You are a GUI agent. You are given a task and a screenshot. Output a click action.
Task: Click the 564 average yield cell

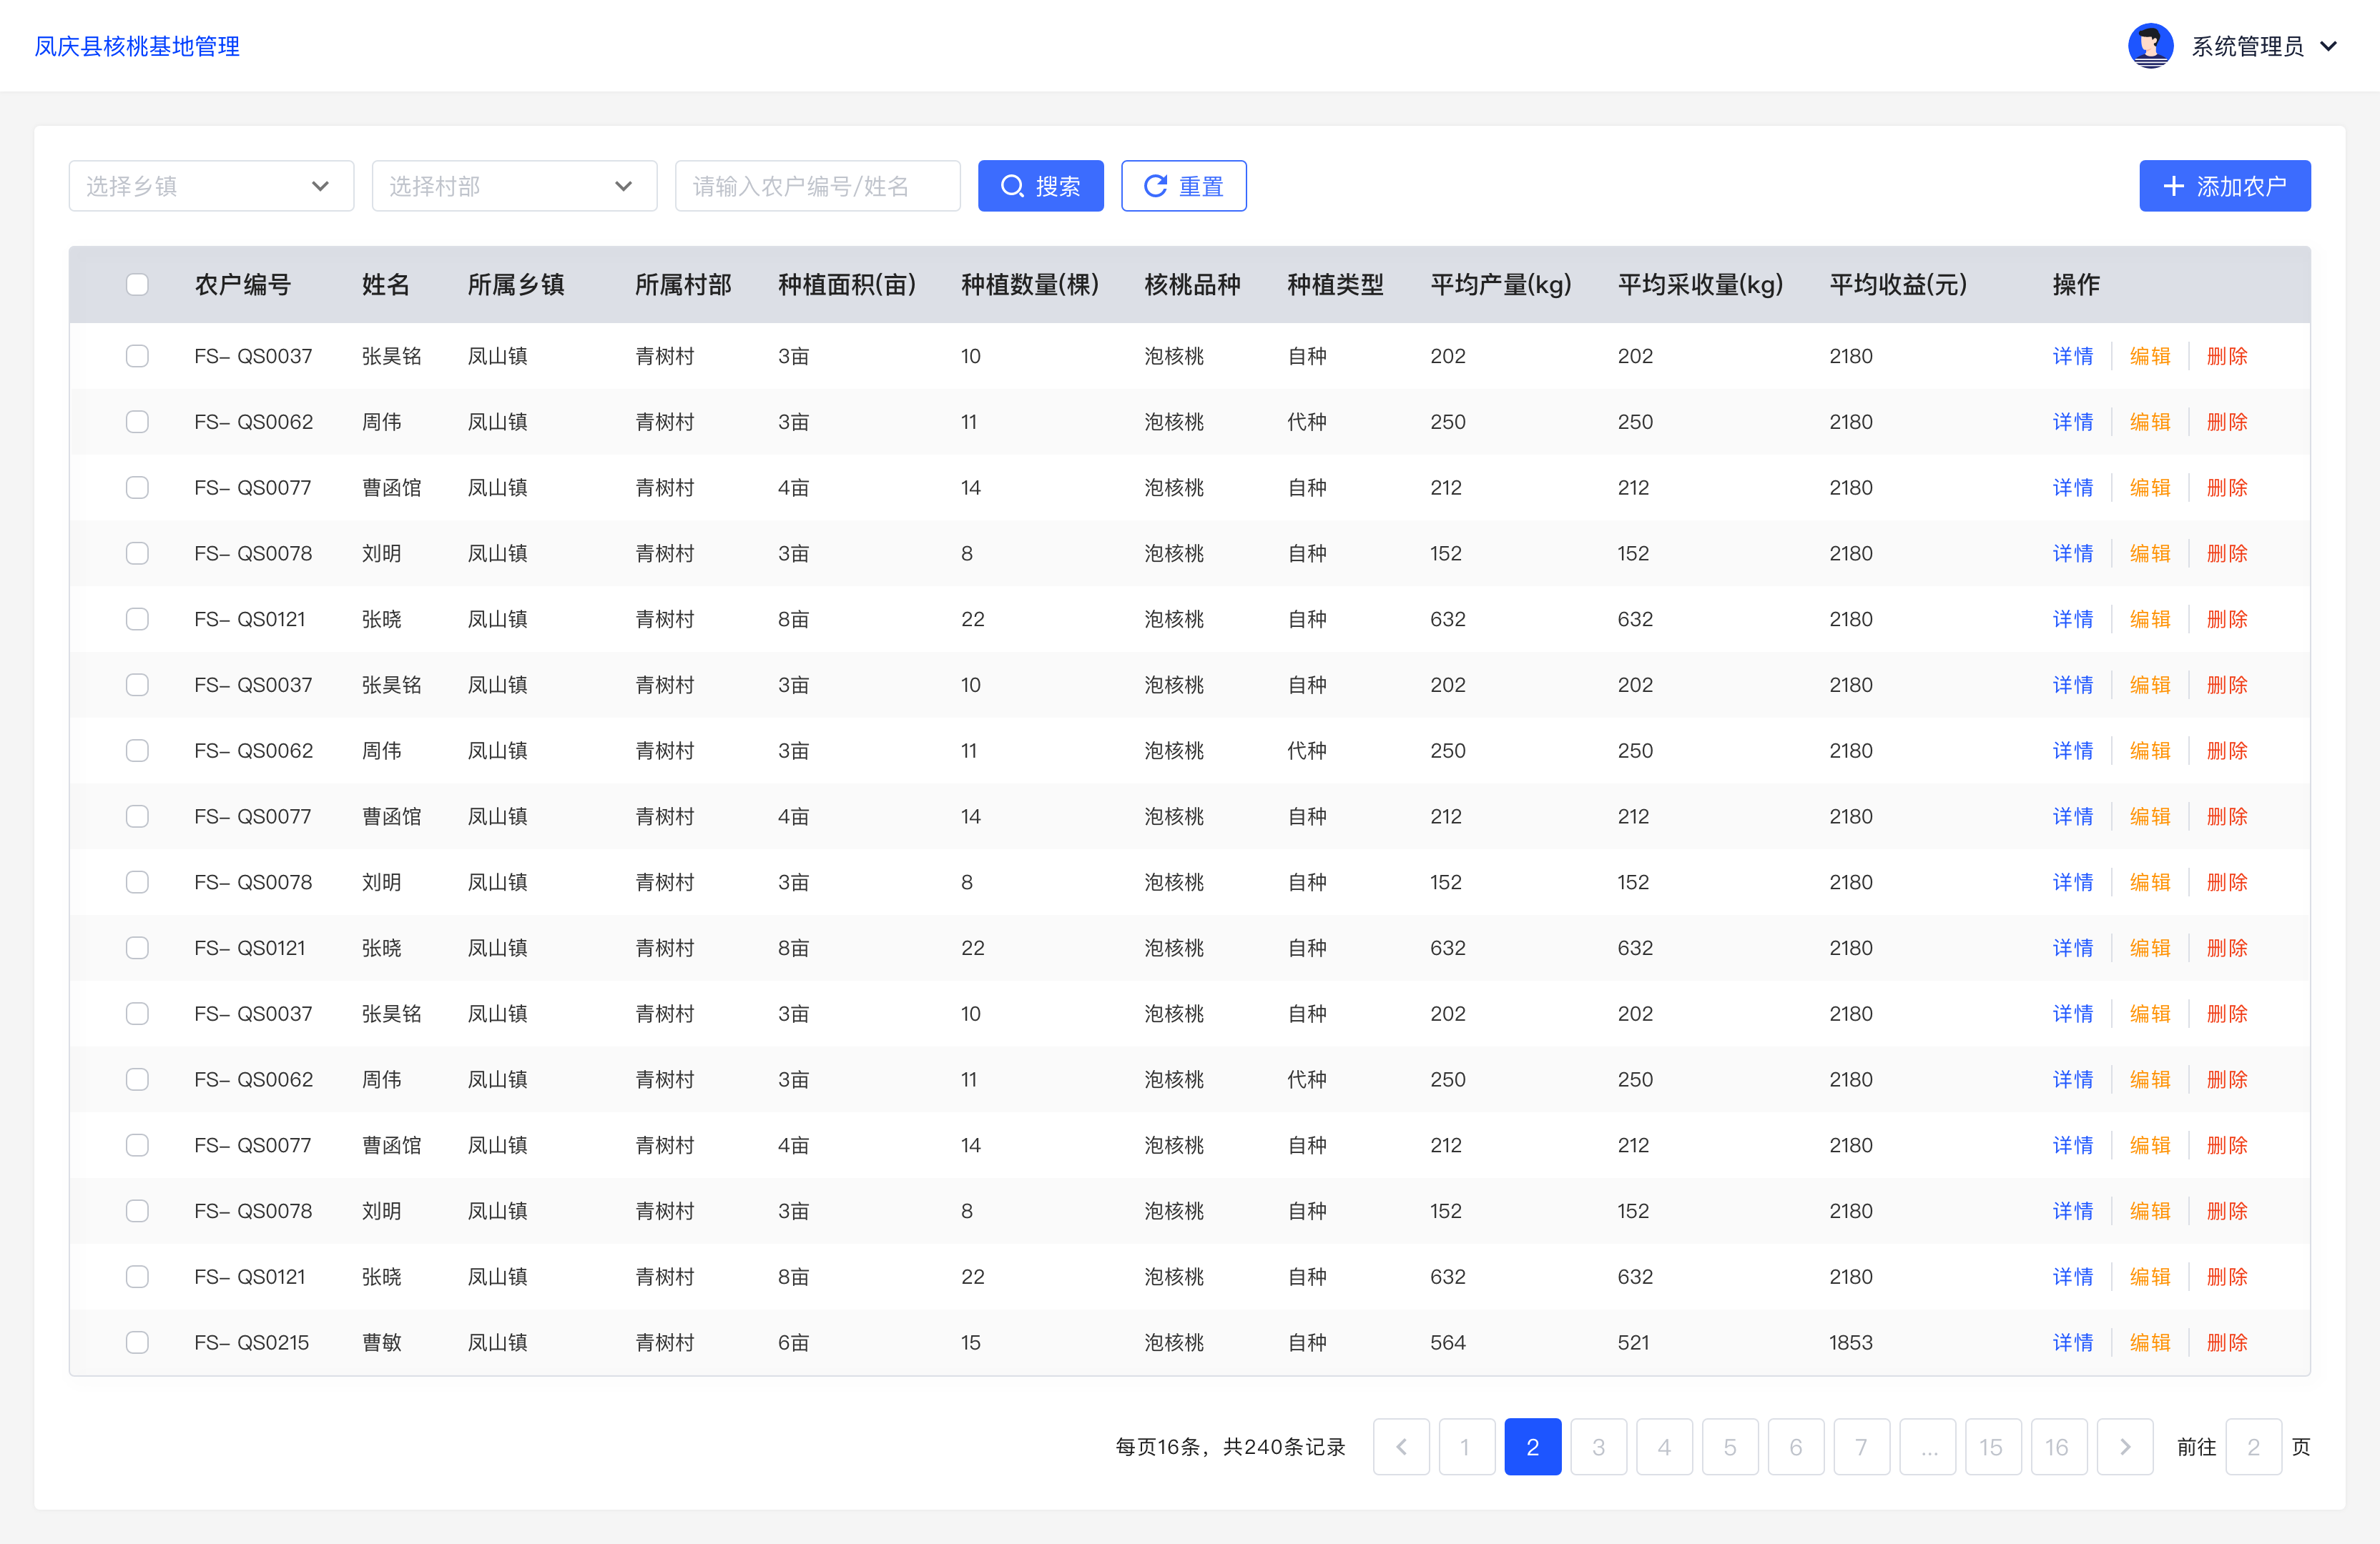(x=1447, y=1342)
